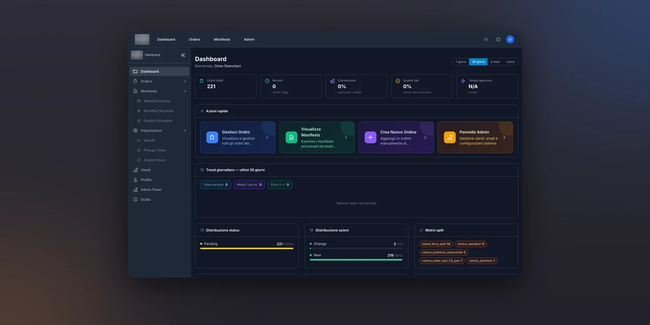Click the island_ferry_split 14 tag
This screenshot has height=325, width=650.
point(436,244)
